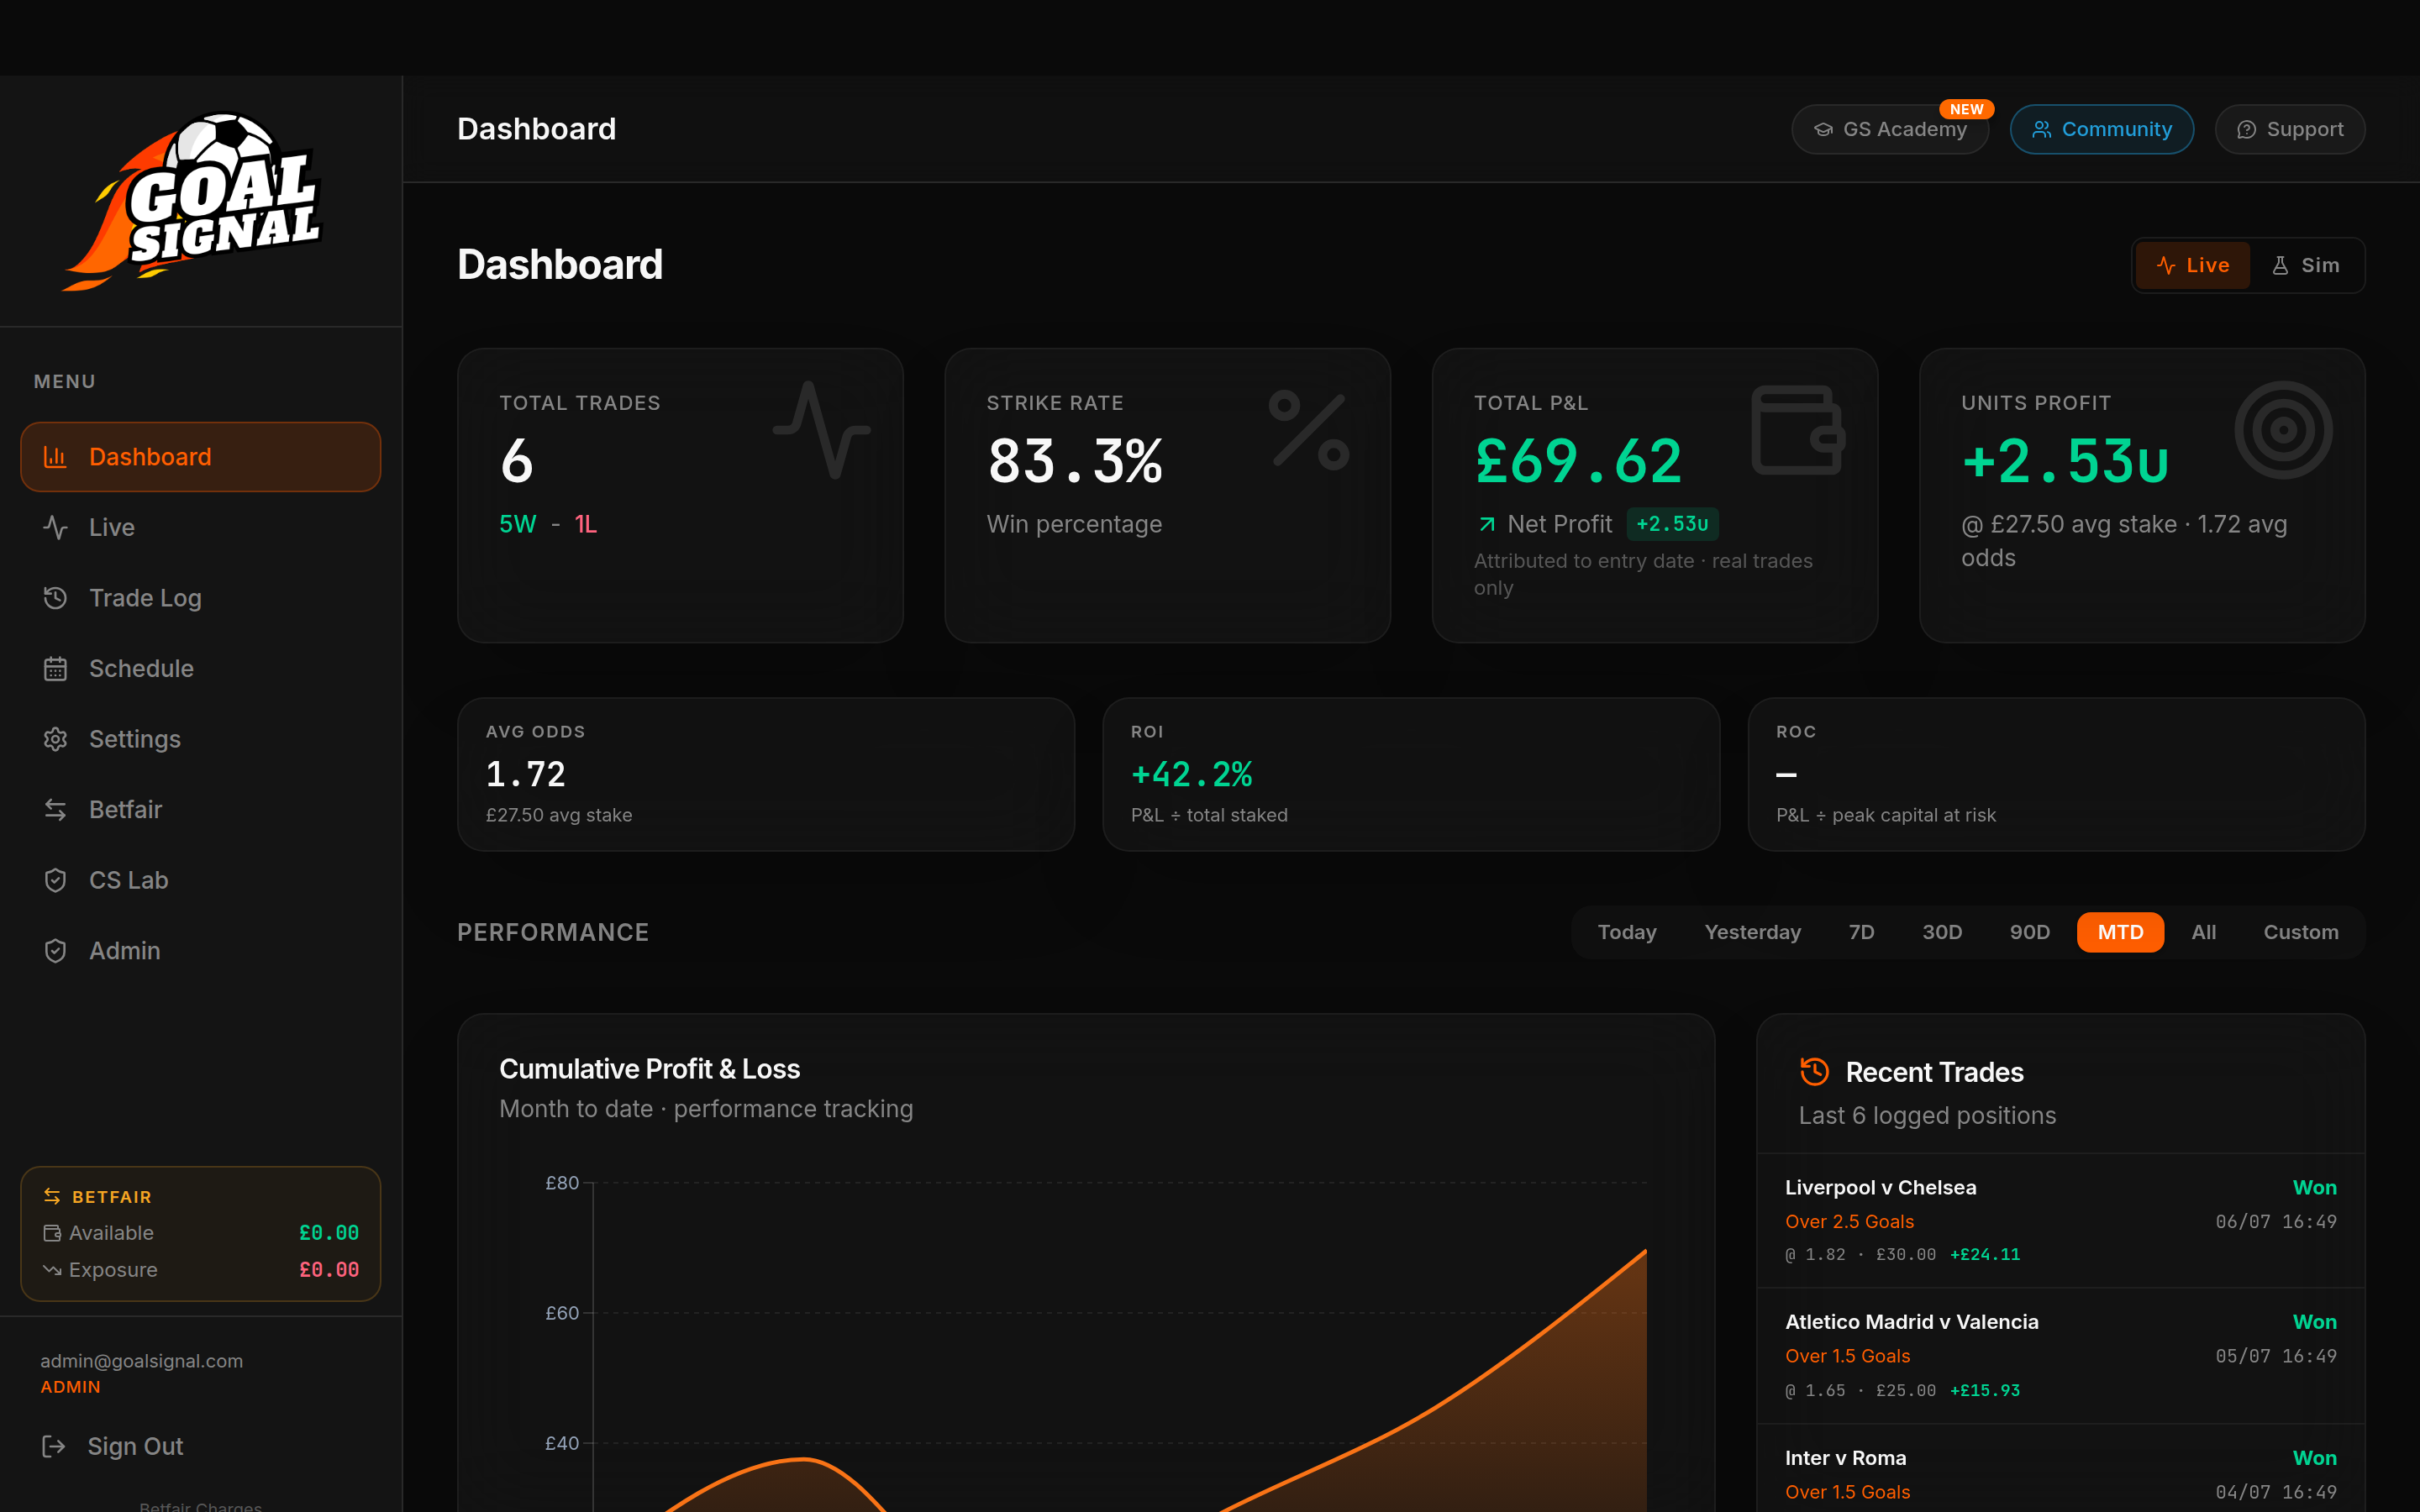2420x1512 pixels.
Task: Select the Today performance range
Action: click(1627, 932)
